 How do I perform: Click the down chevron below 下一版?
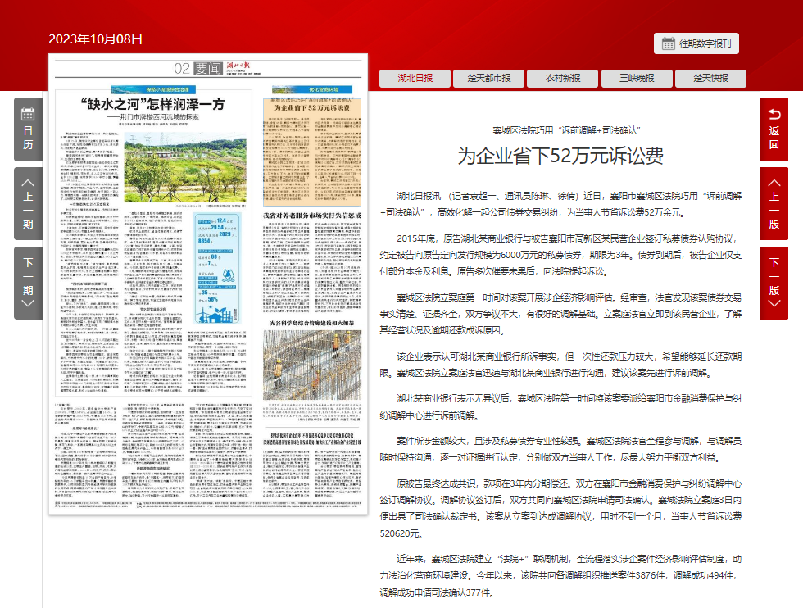[x=774, y=302]
